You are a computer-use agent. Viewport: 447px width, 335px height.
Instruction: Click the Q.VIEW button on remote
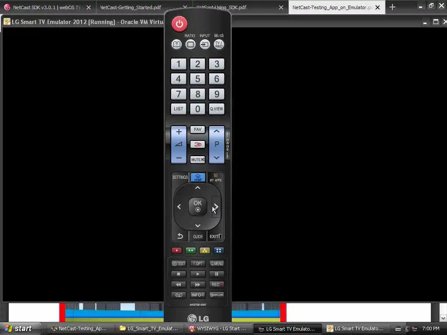[x=217, y=109]
